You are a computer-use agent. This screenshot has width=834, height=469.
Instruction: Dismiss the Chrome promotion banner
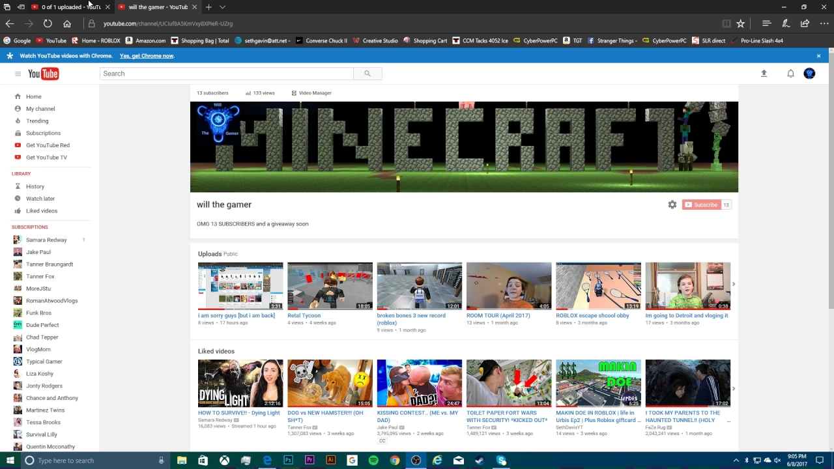point(818,56)
